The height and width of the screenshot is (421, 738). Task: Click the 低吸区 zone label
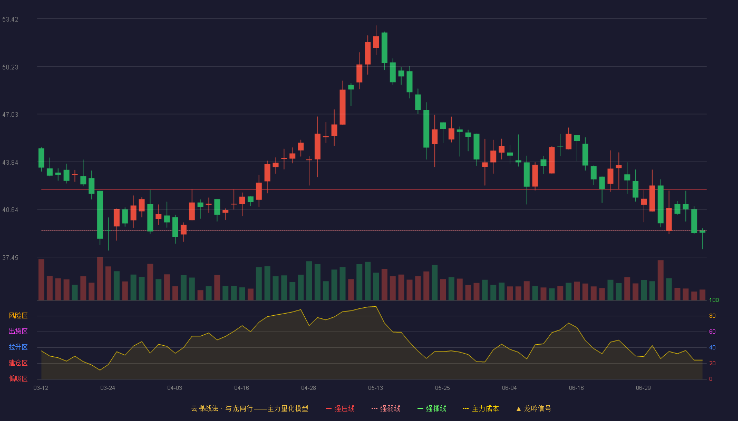tap(18, 379)
